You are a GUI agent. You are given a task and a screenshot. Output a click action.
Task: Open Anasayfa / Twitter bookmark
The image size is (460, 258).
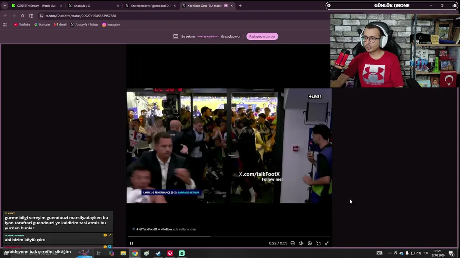pos(84,25)
